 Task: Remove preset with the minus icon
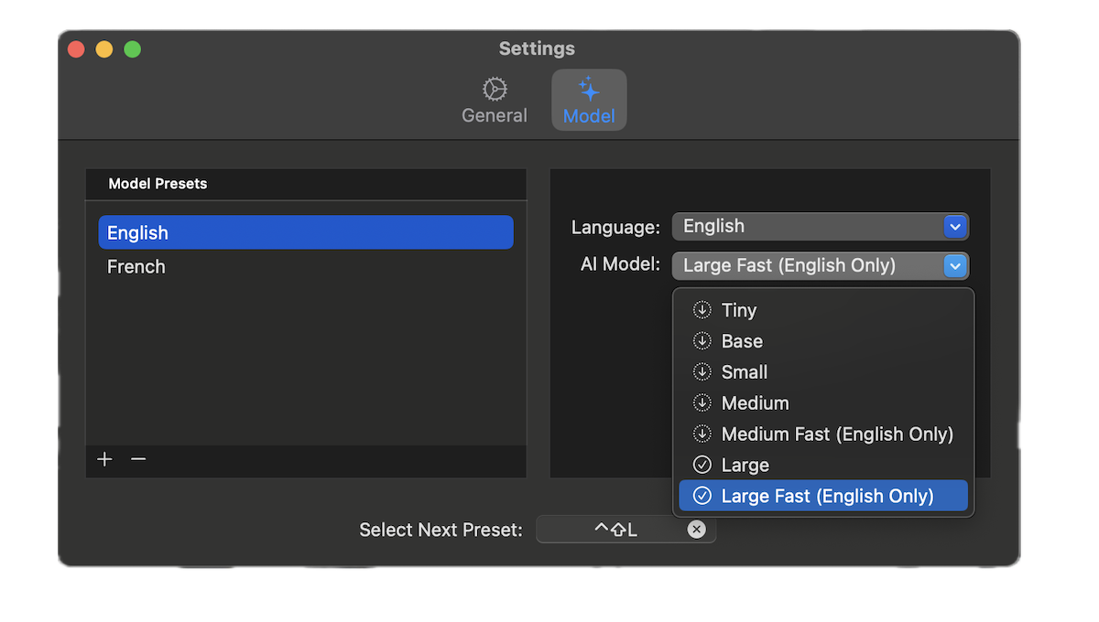tap(138, 459)
